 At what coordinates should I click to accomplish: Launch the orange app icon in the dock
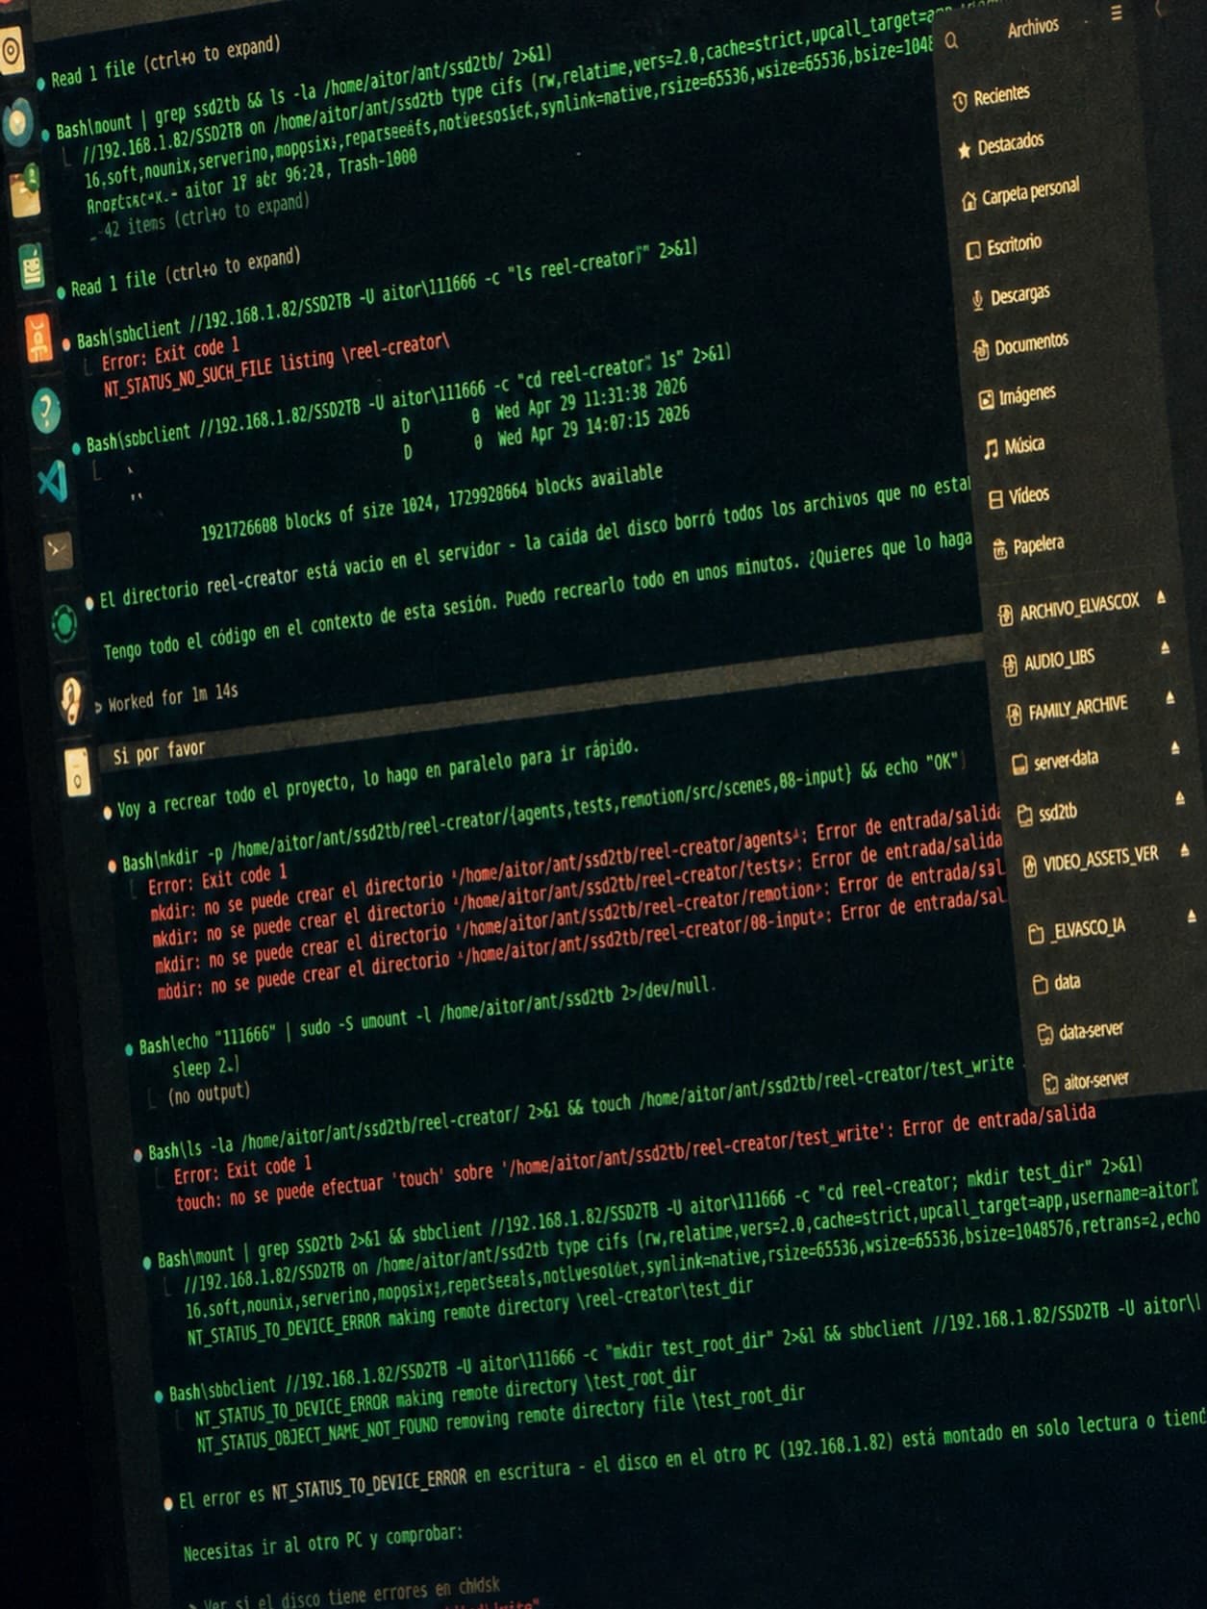tap(38, 338)
